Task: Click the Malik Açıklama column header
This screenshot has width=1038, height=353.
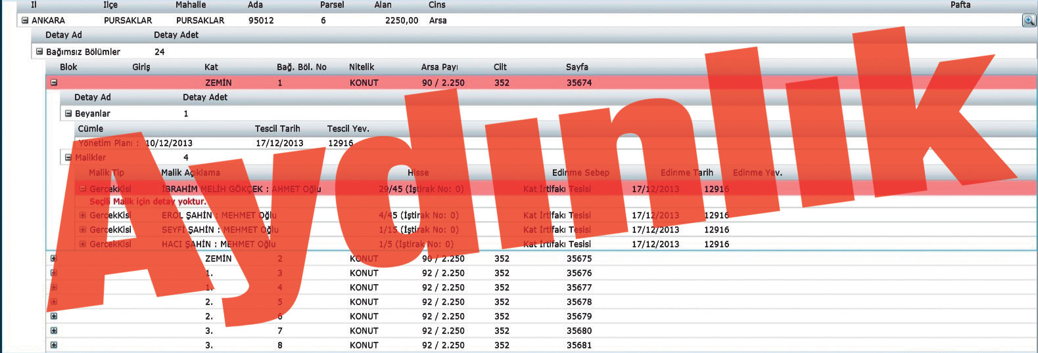Action: [x=191, y=173]
